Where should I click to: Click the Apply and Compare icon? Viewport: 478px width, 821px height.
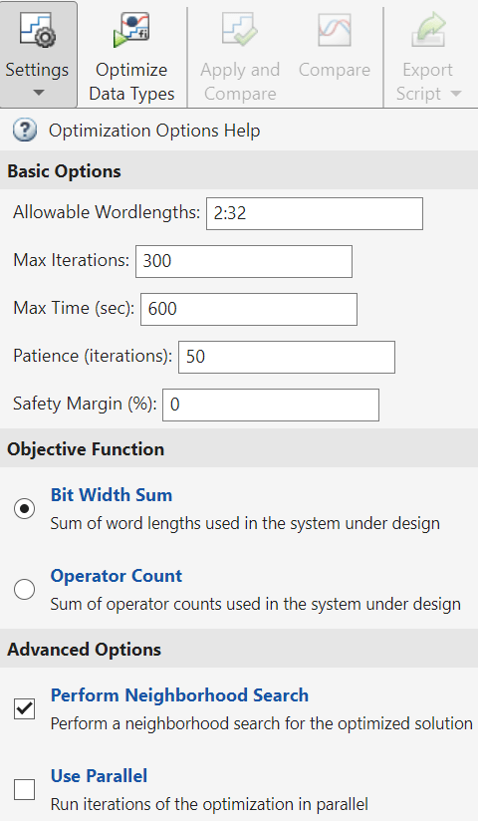240,30
